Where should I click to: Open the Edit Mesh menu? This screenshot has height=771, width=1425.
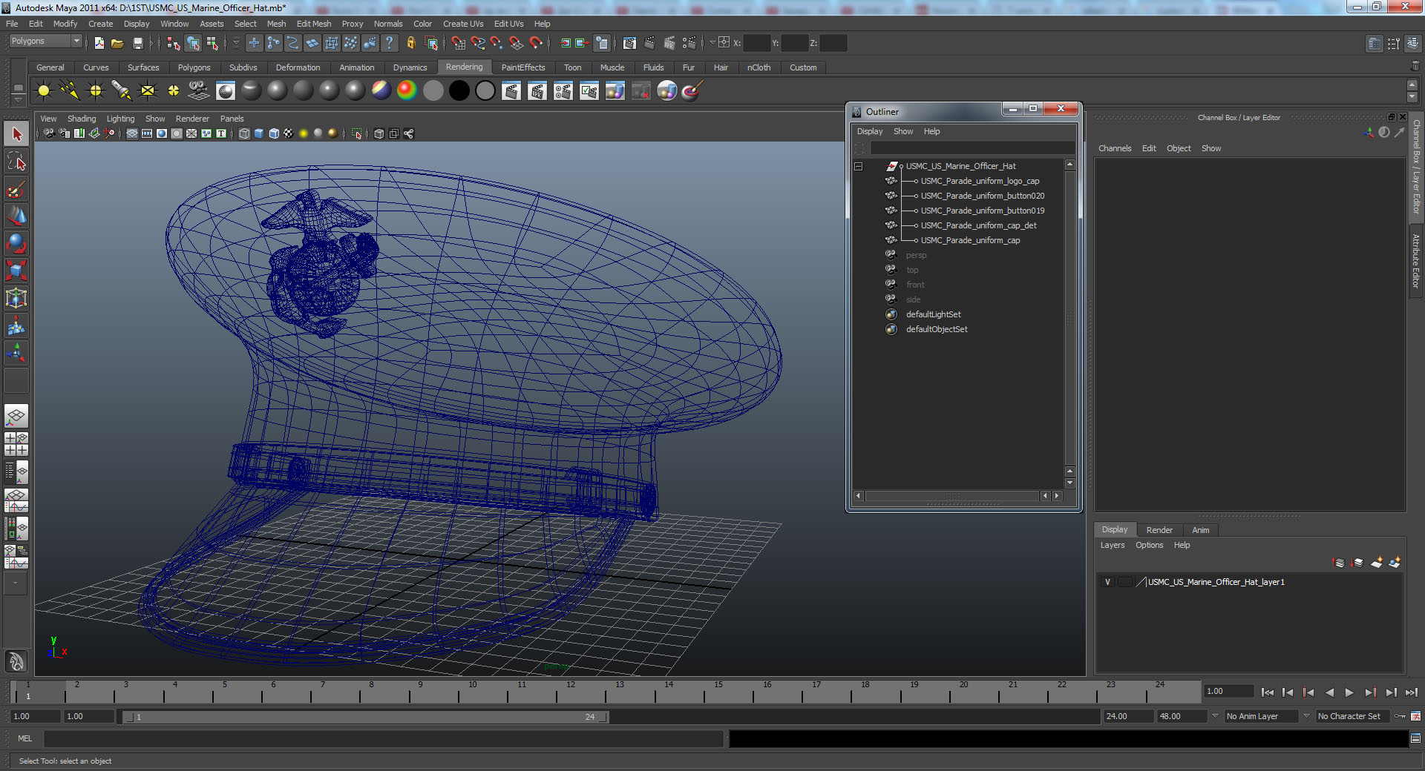click(x=314, y=24)
